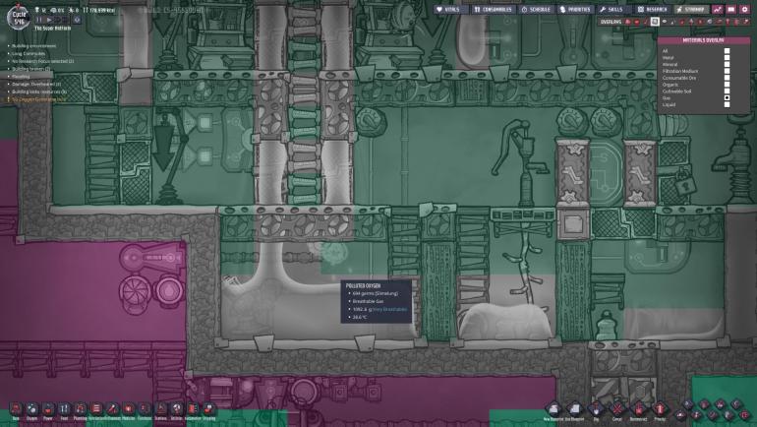757x427 pixels.
Task: Open the Food build category
Action: coord(64,408)
